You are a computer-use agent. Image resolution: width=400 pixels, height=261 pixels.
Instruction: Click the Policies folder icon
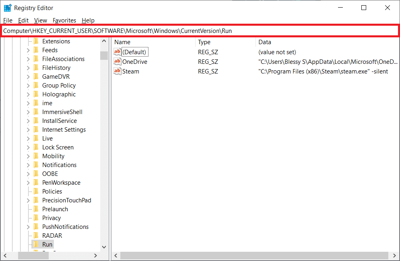pyautogui.click(x=36, y=191)
